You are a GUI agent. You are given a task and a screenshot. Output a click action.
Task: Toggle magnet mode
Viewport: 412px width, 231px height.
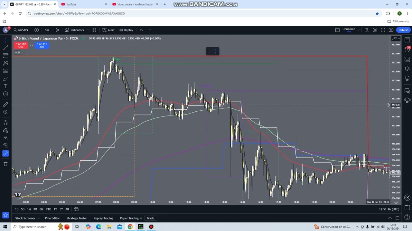coord(5,123)
